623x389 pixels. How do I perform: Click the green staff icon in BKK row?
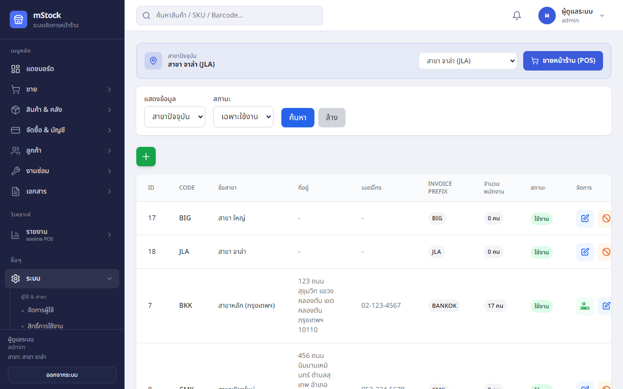(x=585, y=306)
